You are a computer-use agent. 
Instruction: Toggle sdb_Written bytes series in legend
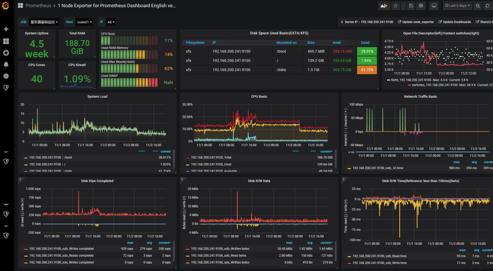(x=220, y=248)
